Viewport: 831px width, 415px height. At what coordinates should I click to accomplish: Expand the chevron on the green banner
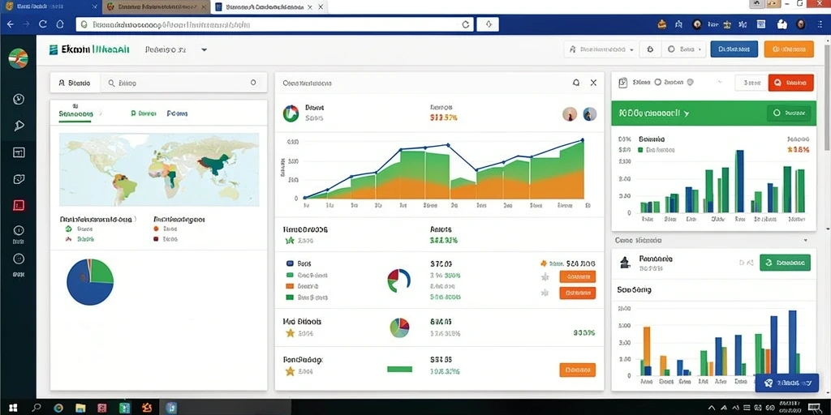[x=687, y=113]
